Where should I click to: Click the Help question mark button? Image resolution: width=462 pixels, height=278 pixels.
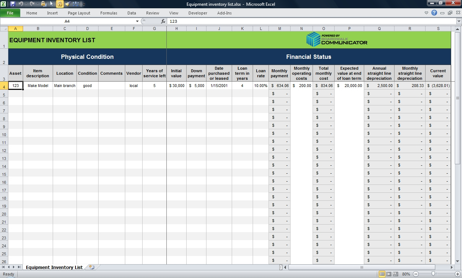click(434, 13)
